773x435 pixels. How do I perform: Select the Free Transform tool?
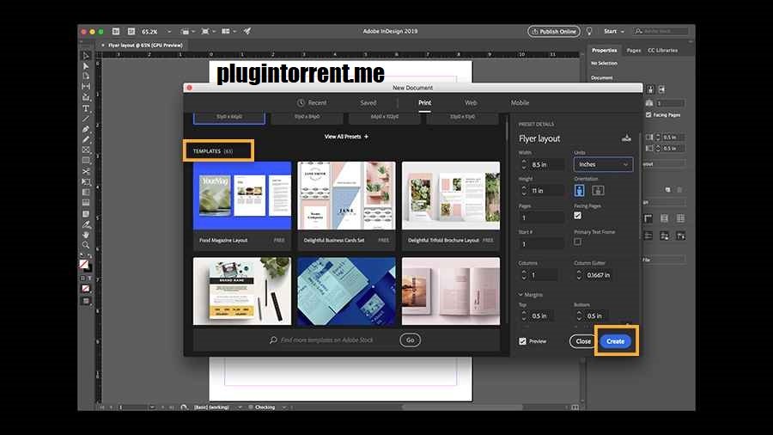pyautogui.click(x=86, y=182)
